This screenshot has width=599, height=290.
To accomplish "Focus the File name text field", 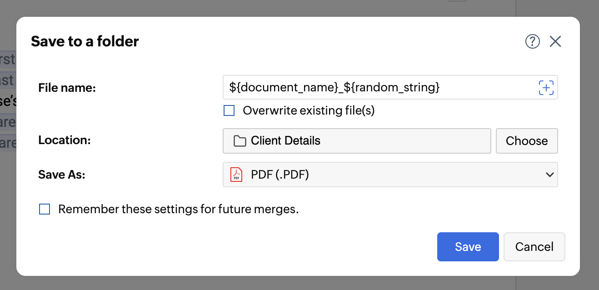I will [377, 88].
